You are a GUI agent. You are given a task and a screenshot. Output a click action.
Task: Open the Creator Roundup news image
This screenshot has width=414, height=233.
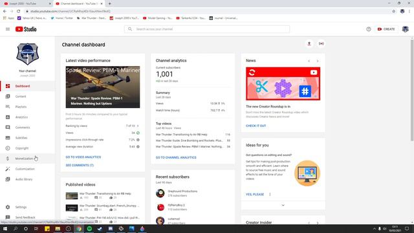[283, 83]
